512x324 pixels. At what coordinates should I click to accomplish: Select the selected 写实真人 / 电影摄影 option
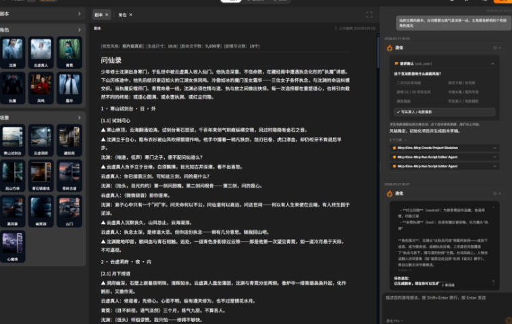click(444, 112)
